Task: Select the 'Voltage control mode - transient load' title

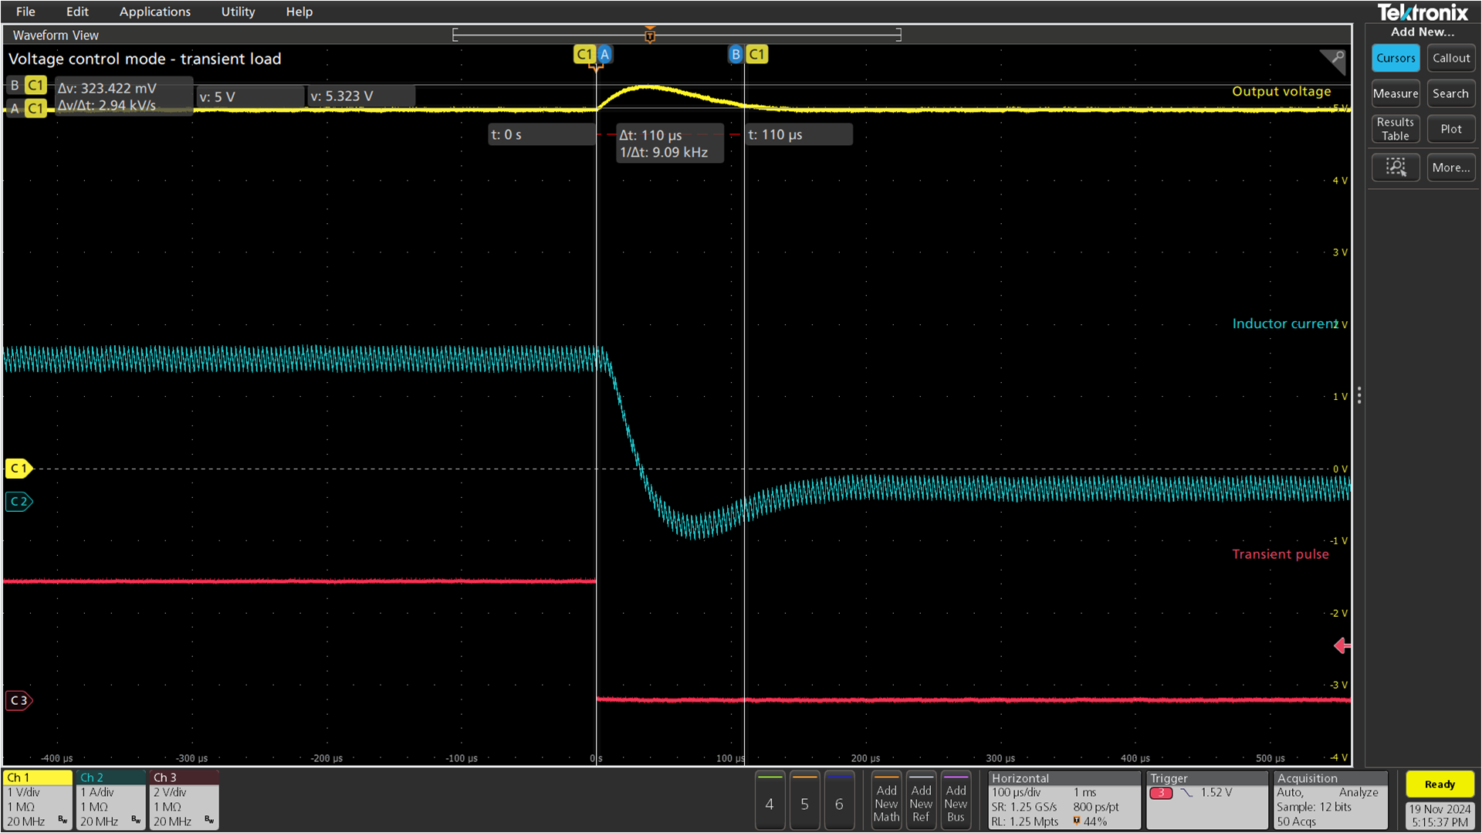Action: click(x=145, y=59)
